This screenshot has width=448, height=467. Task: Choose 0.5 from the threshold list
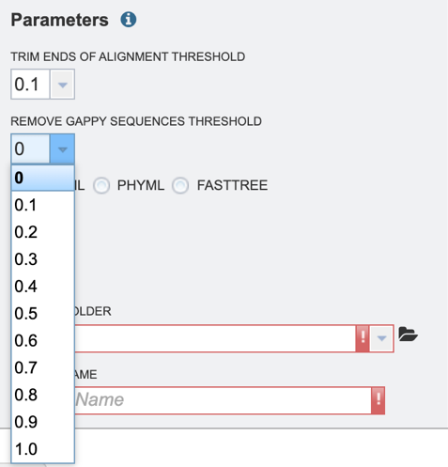tap(43, 314)
